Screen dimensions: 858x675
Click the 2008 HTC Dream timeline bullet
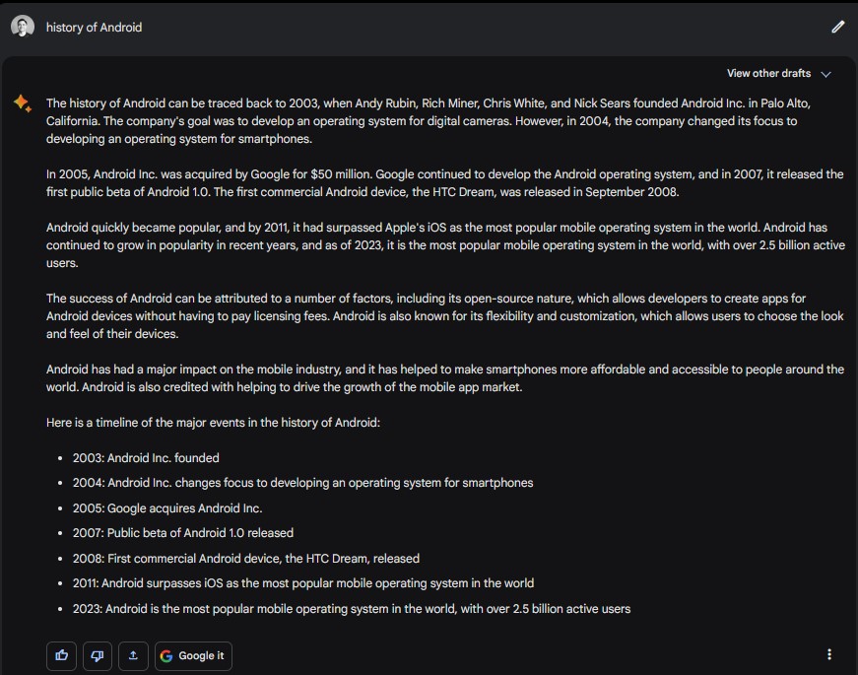coord(245,559)
